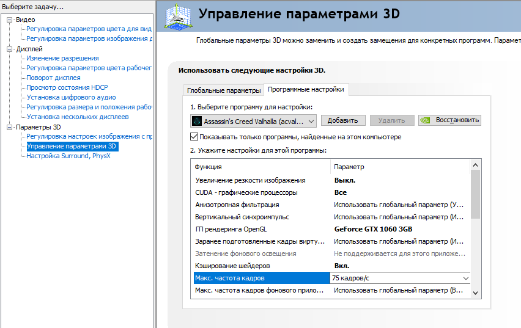Click the Восстановить button

449,120
